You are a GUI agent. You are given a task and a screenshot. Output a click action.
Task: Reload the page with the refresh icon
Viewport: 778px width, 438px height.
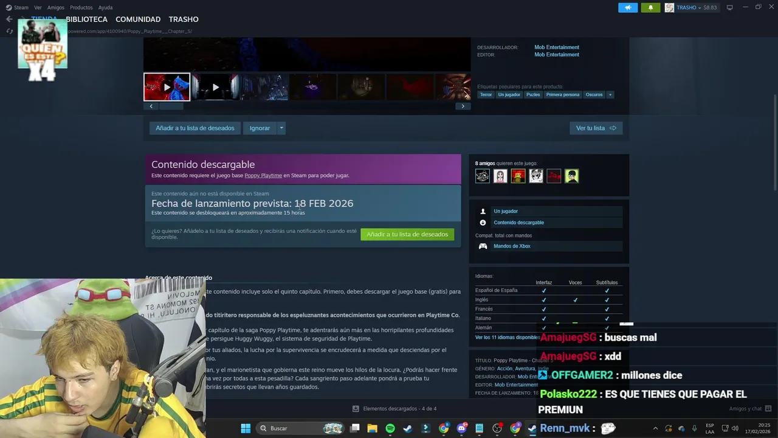tap(9, 31)
